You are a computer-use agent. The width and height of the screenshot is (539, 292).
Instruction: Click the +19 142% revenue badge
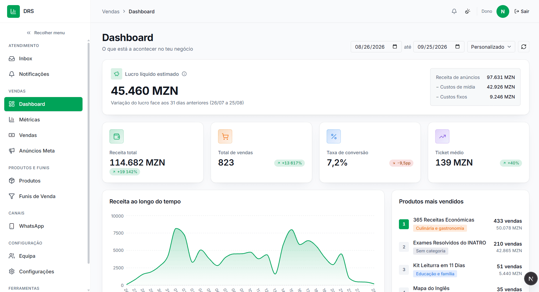pos(125,172)
